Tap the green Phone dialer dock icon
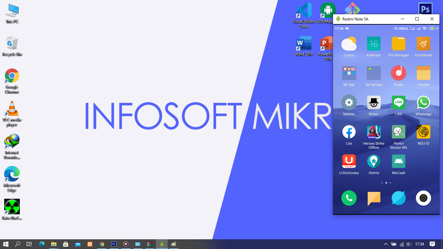The image size is (443, 249). [349, 198]
